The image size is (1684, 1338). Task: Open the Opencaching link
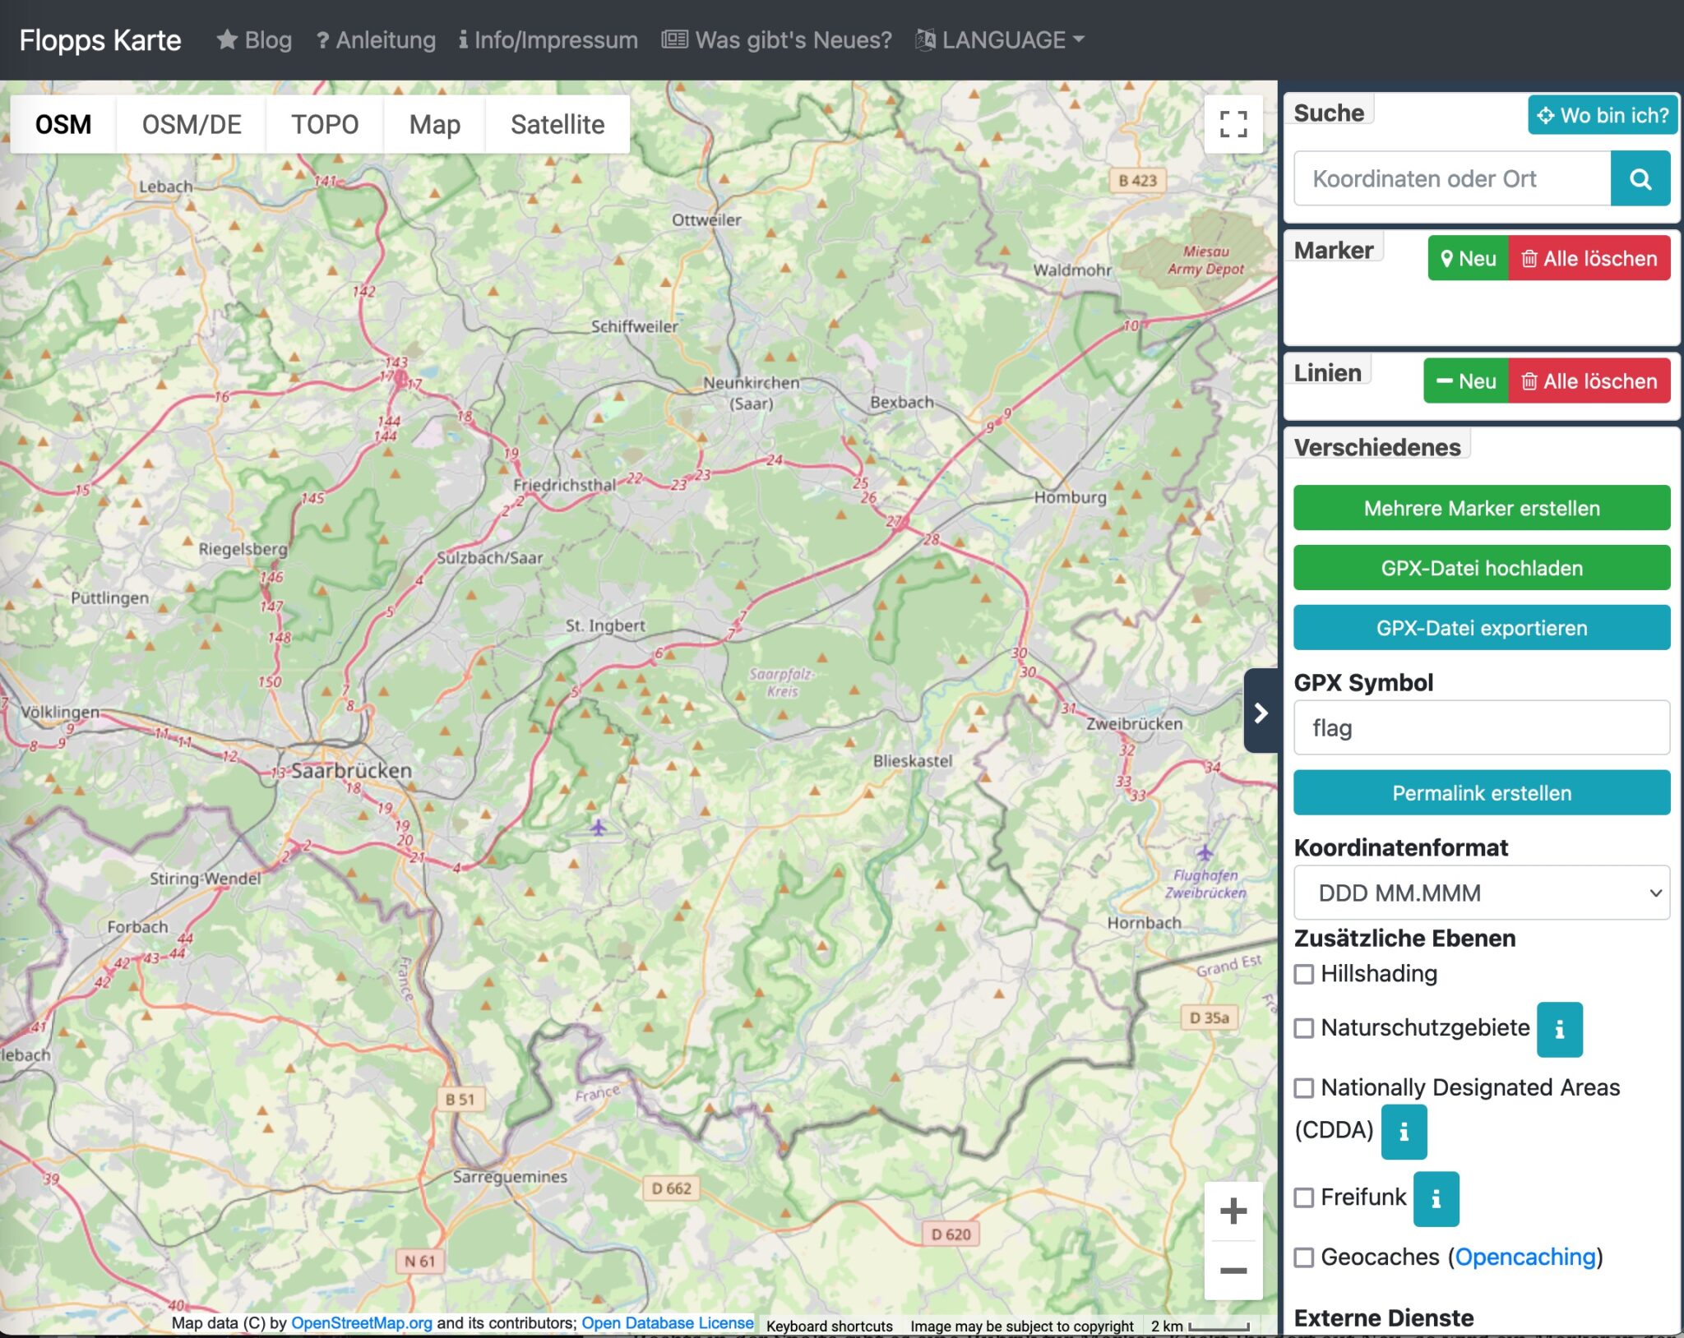point(1525,1257)
